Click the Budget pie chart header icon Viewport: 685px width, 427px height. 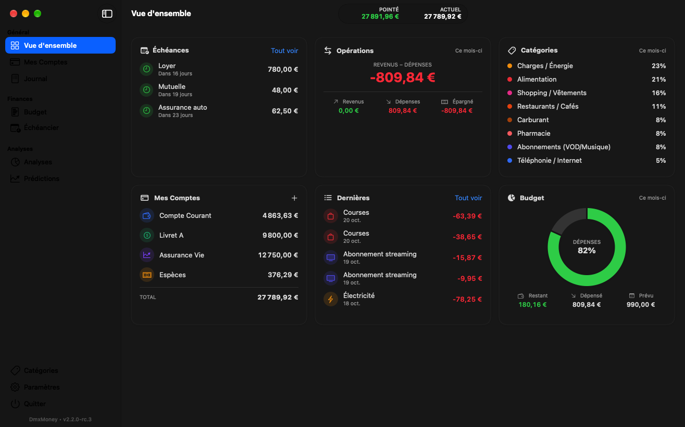512,198
